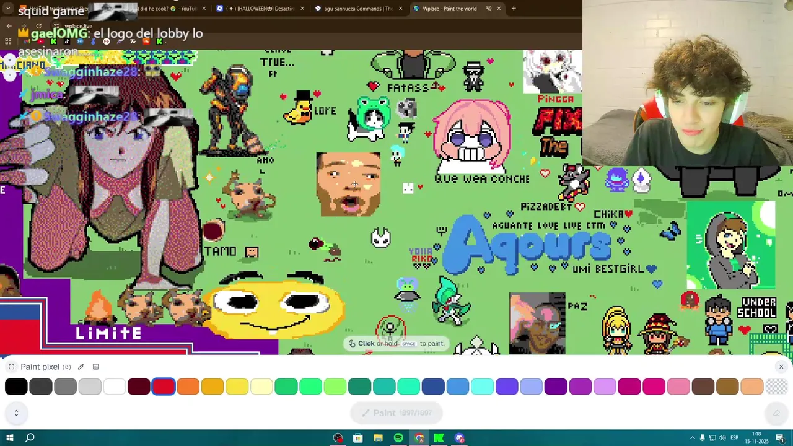793x446 pixels.
Task: Open Microsoft Store from taskbar
Action: pyautogui.click(x=358, y=438)
